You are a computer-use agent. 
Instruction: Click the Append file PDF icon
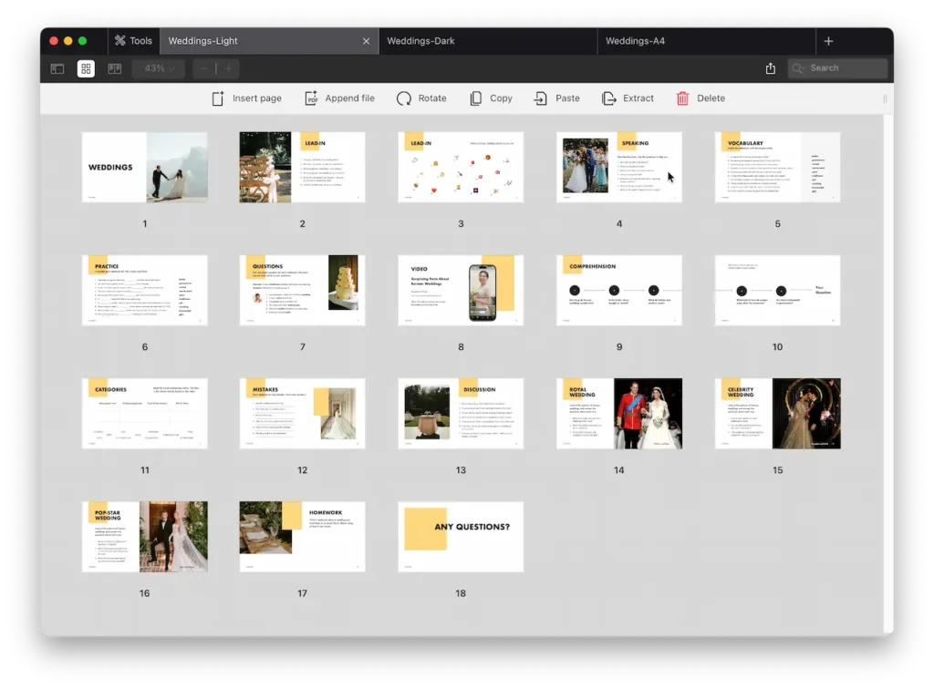click(311, 98)
